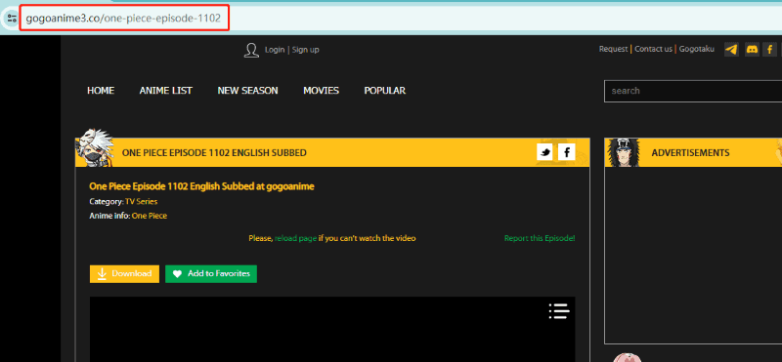Viewport: 782px width, 362px height.
Task: Open the Gogotaku link
Action: pos(697,49)
